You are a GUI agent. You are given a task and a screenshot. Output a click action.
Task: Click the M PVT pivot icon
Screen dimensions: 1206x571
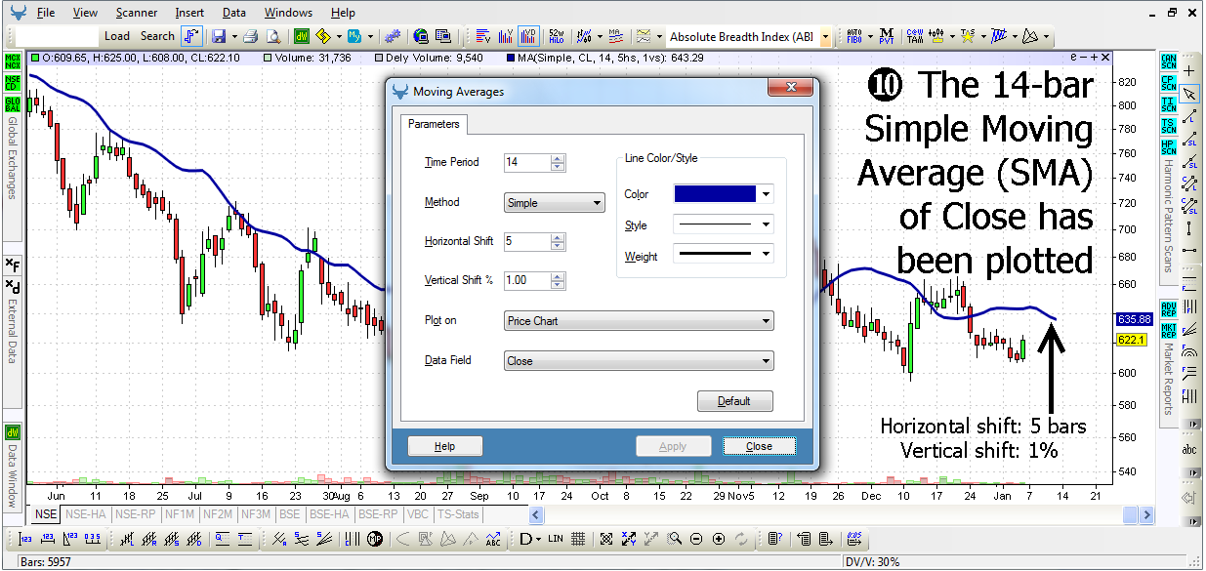886,36
